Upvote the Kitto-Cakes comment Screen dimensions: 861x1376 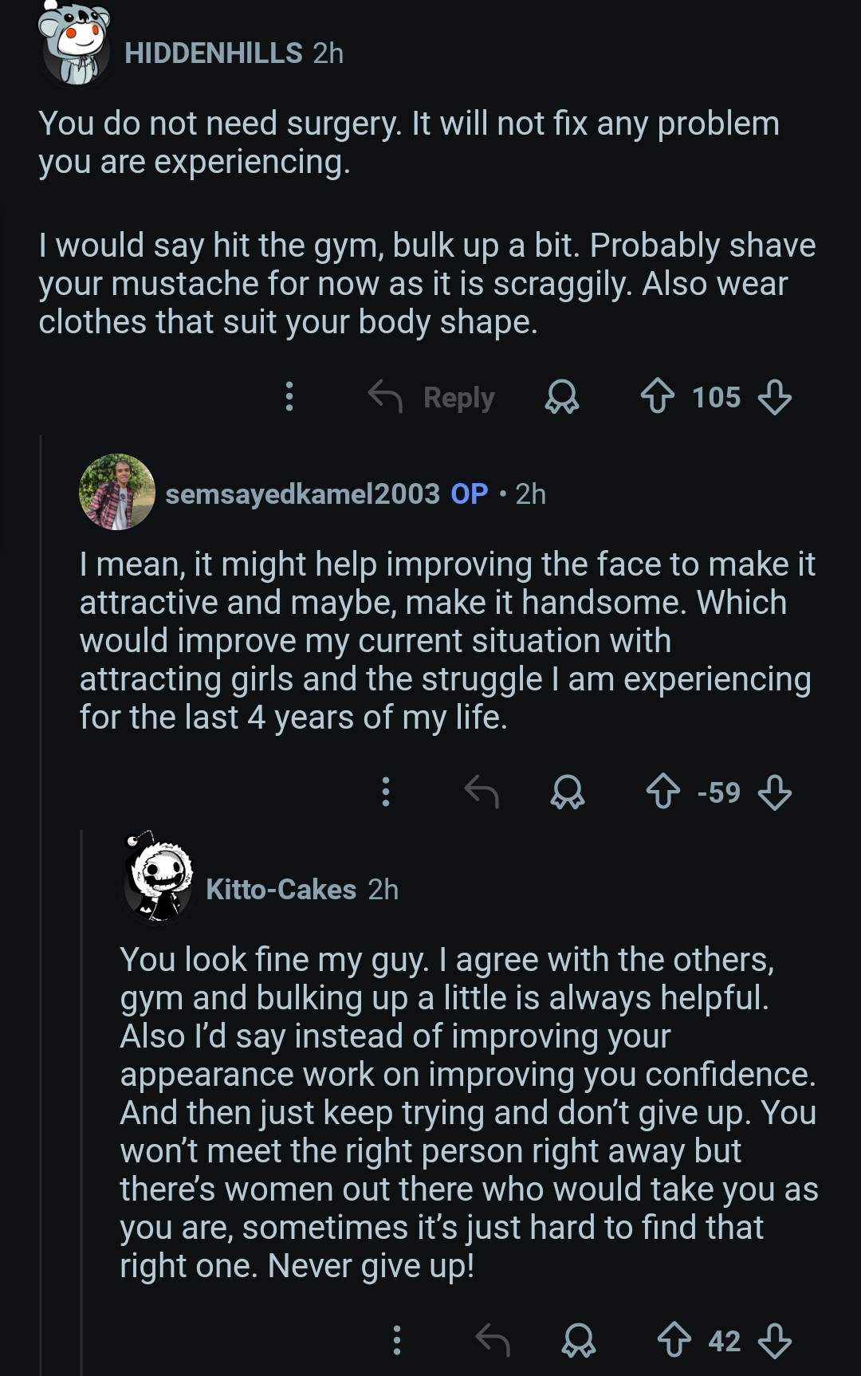(674, 1340)
